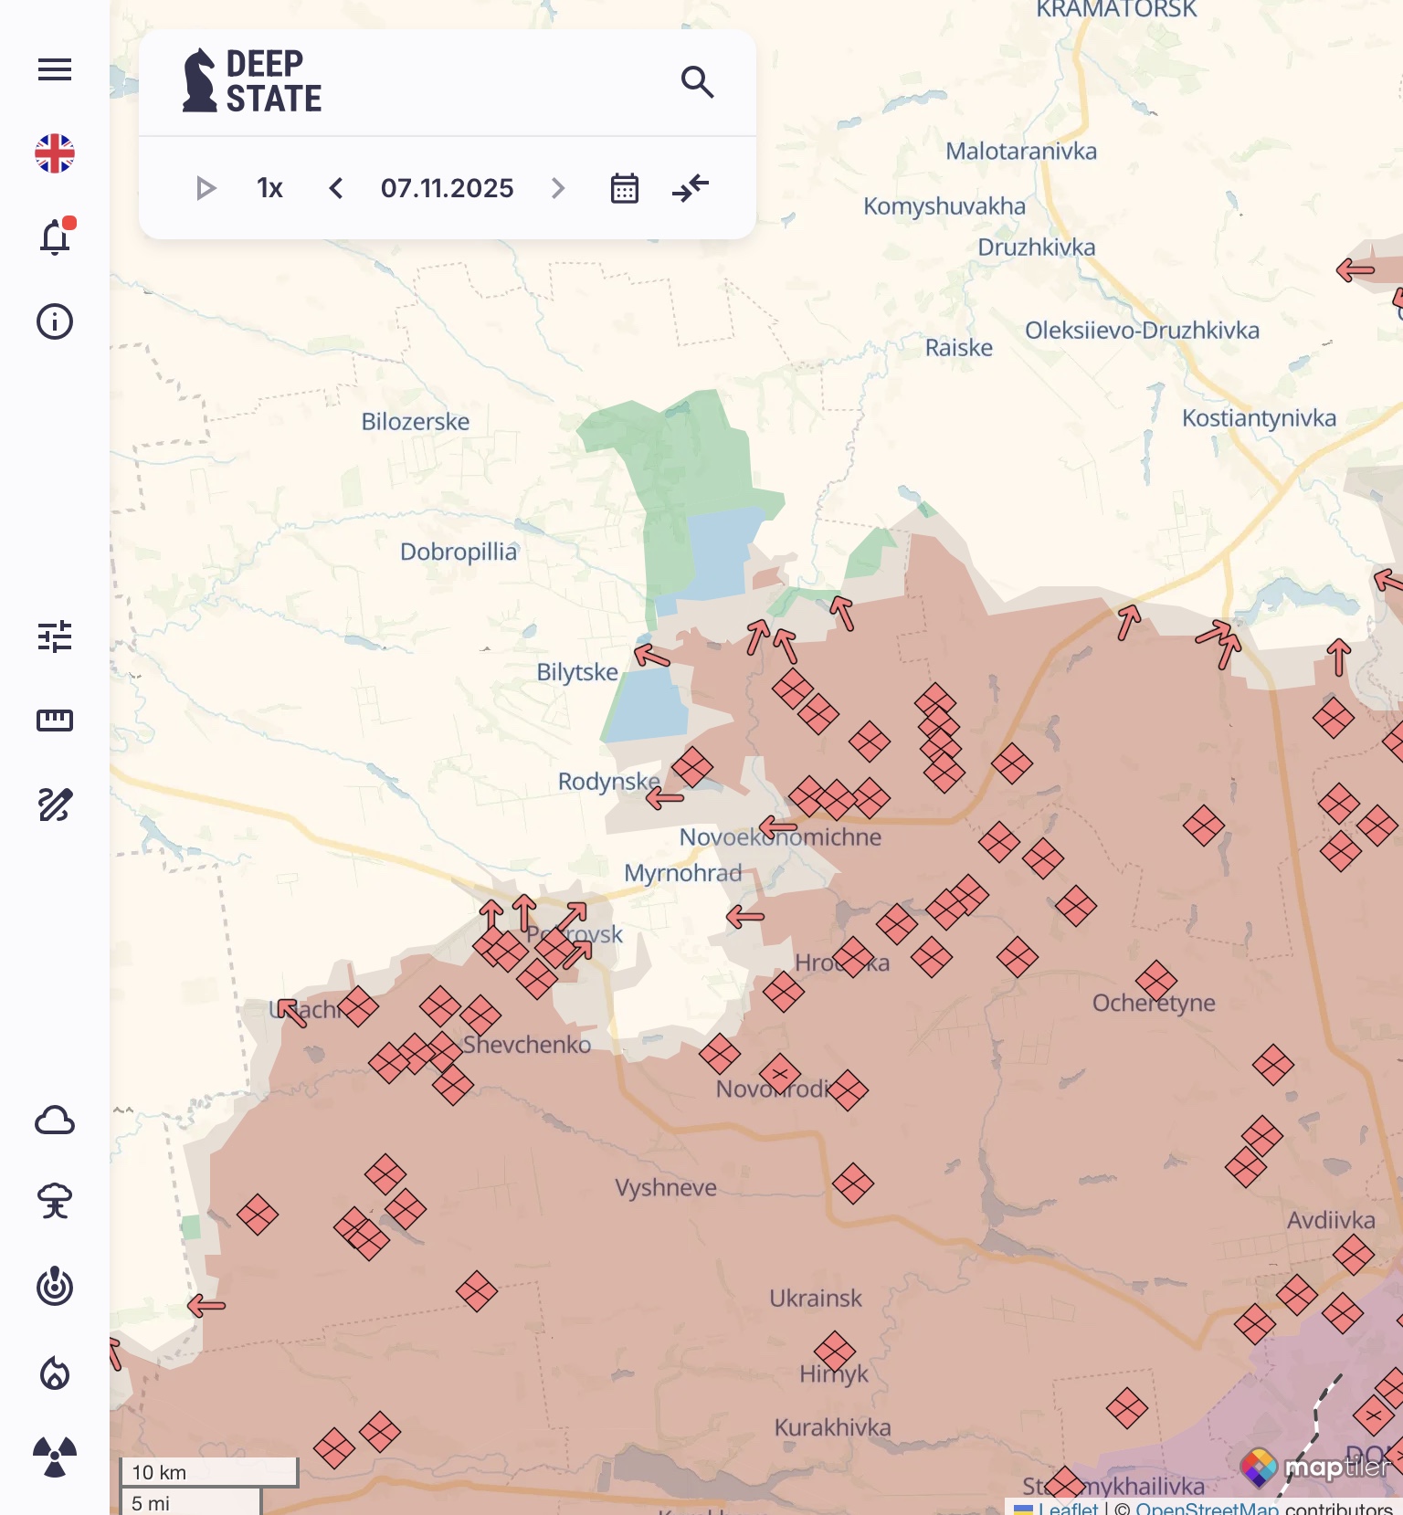Open notifications bell
This screenshot has height=1515, width=1403.
click(55, 237)
